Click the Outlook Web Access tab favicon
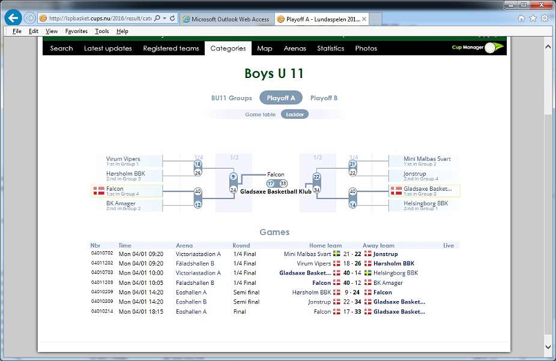This screenshot has height=361, width=556. 186,18
